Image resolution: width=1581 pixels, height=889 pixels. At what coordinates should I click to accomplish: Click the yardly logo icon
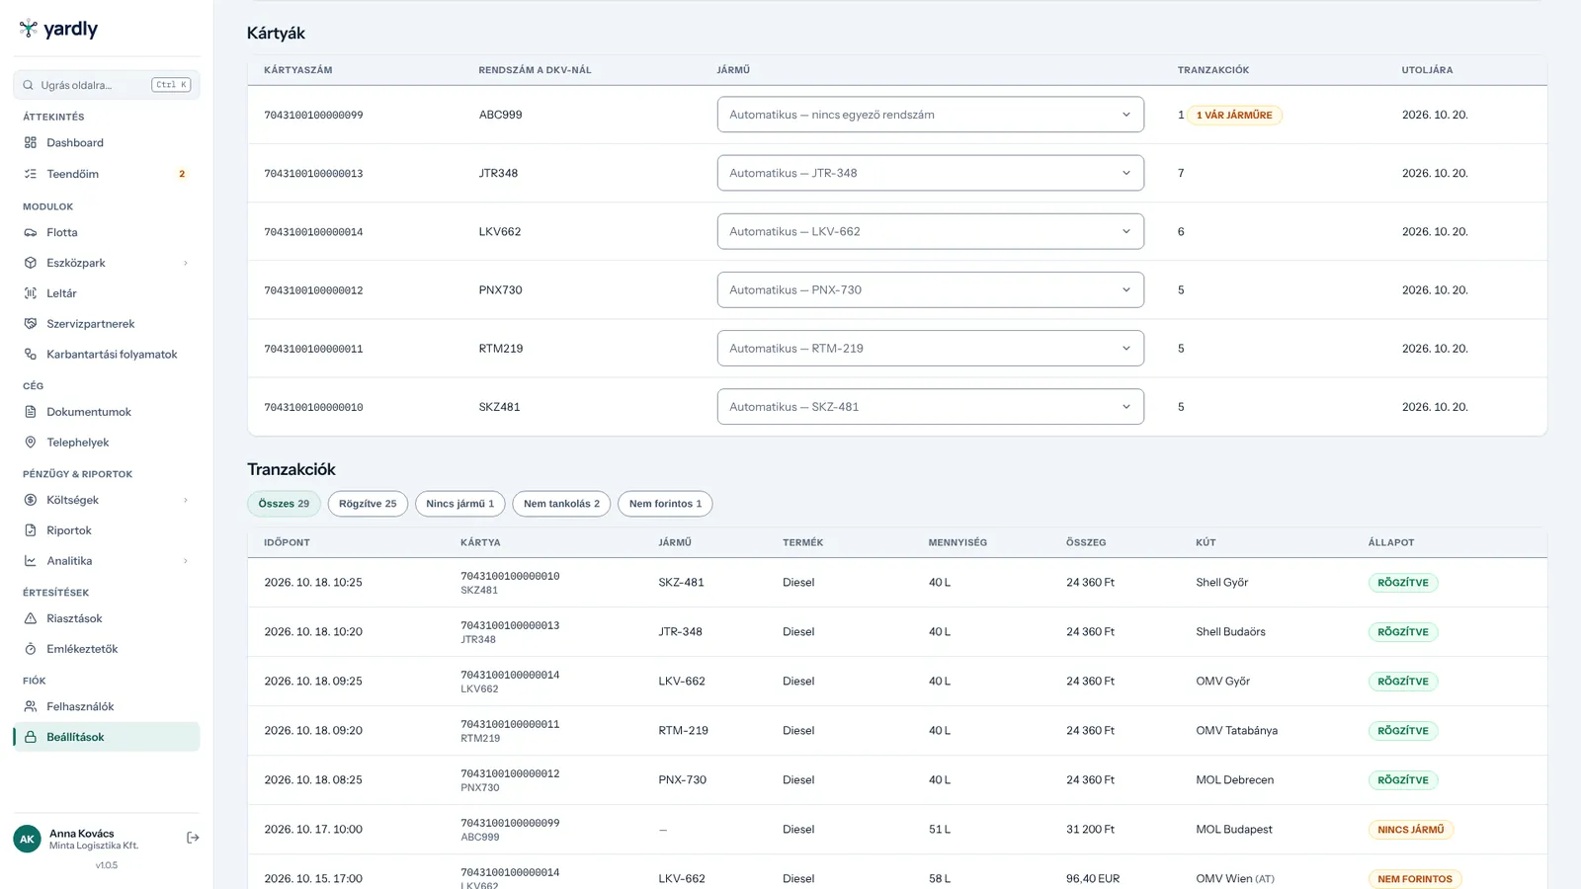pyautogui.click(x=29, y=29)
